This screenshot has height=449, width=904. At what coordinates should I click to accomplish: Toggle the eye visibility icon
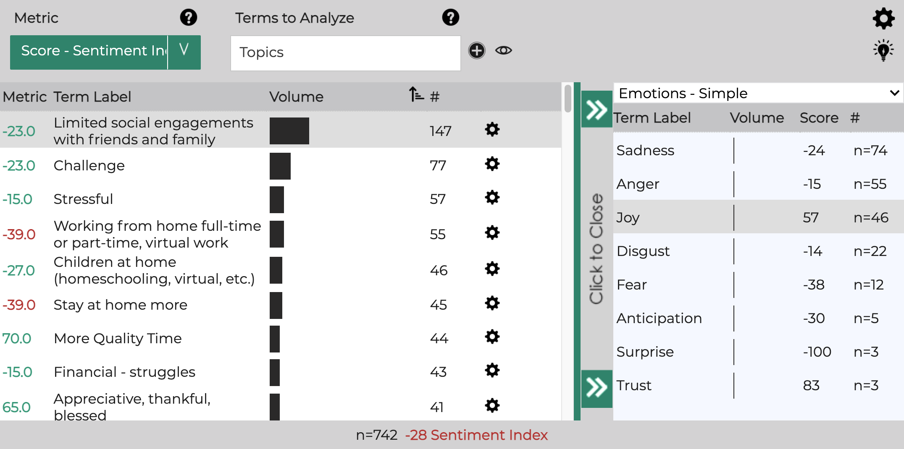pos(503,51)
